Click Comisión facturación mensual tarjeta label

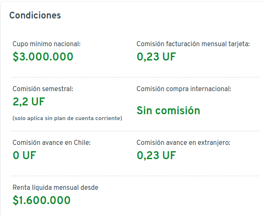coord(193,44)
